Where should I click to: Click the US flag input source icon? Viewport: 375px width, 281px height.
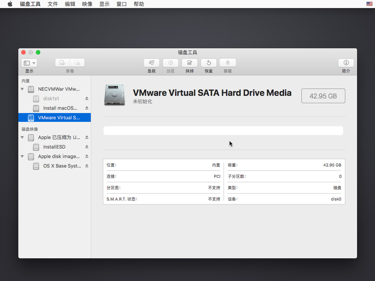click(x=369, y=4)
